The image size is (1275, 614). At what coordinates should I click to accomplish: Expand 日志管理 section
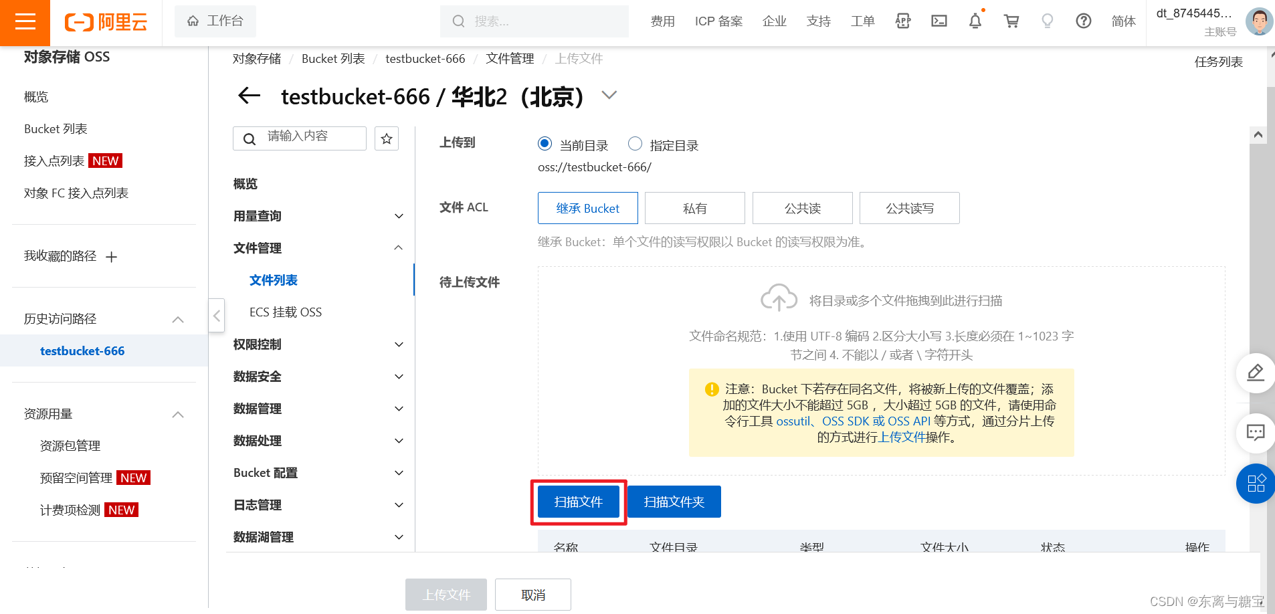pyautogui.click(x=318, y=505)
